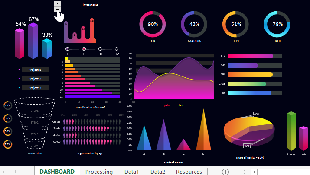This screenshot has height=175, width=310.
Task: Select the highlighted second quarter radio marker
Action: coord(84,49)
